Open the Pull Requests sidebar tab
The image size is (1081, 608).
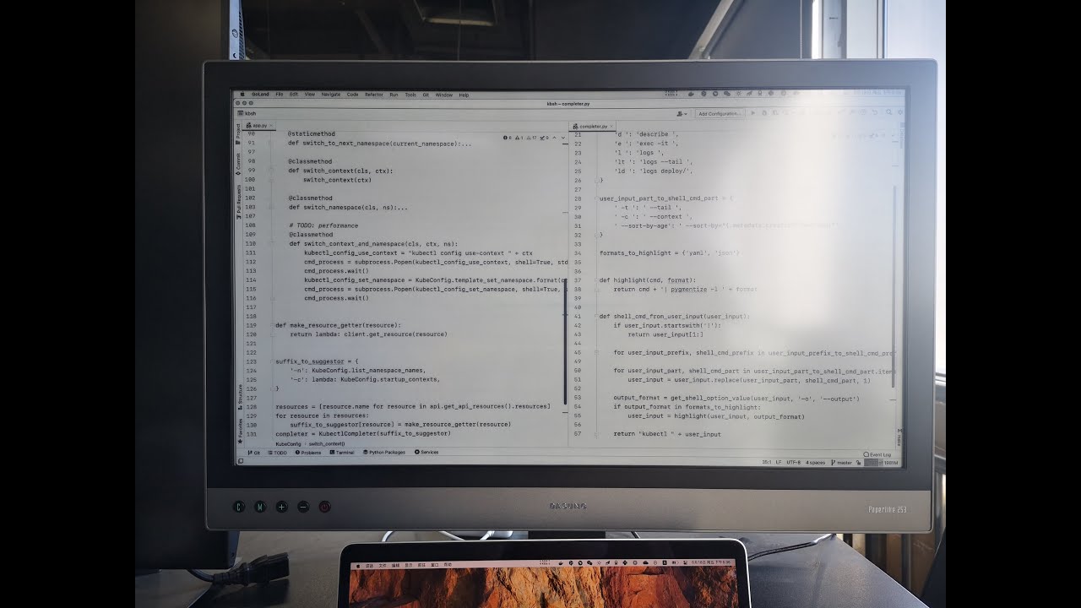coord(239,203)
